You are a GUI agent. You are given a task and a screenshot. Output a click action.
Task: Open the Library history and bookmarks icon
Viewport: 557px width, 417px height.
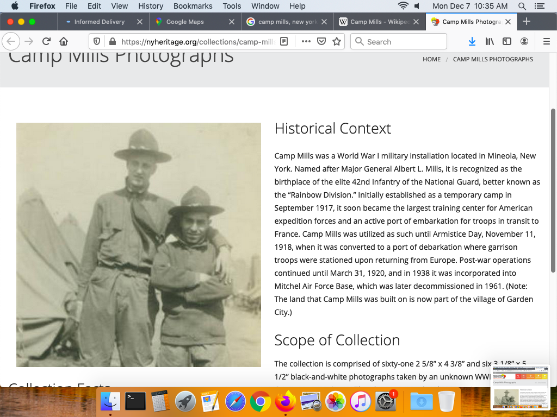coord(490,41)
